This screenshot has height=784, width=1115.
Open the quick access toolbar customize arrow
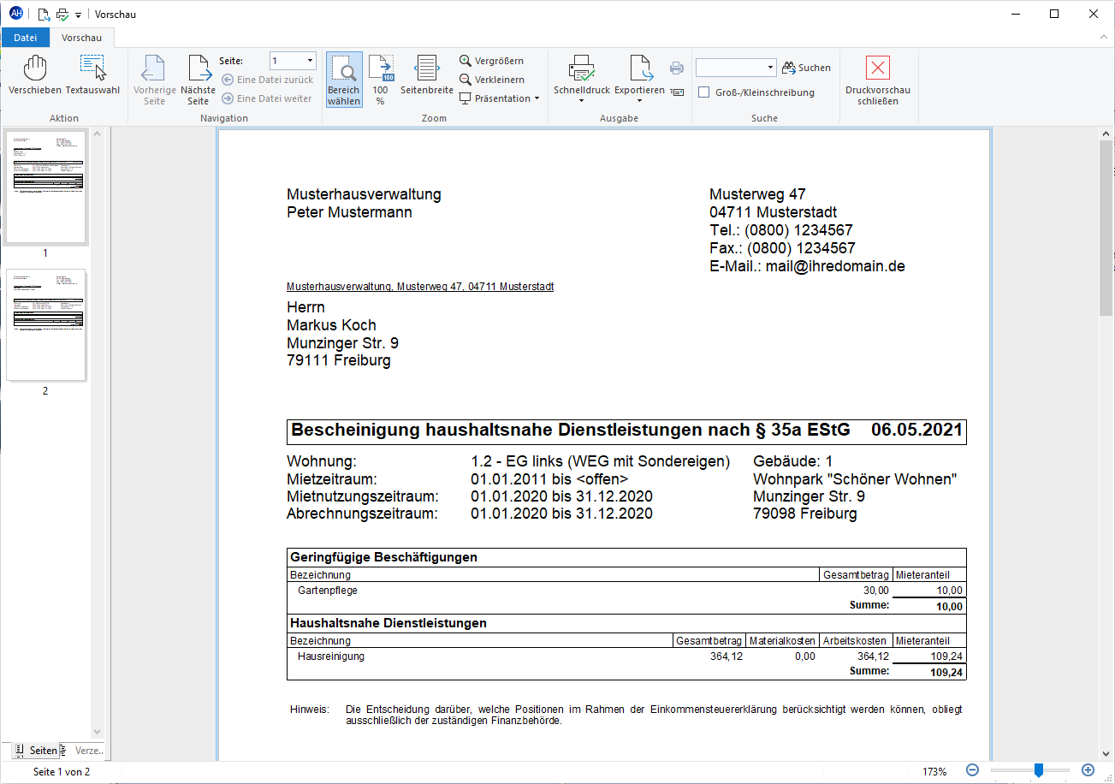(78, 15)
